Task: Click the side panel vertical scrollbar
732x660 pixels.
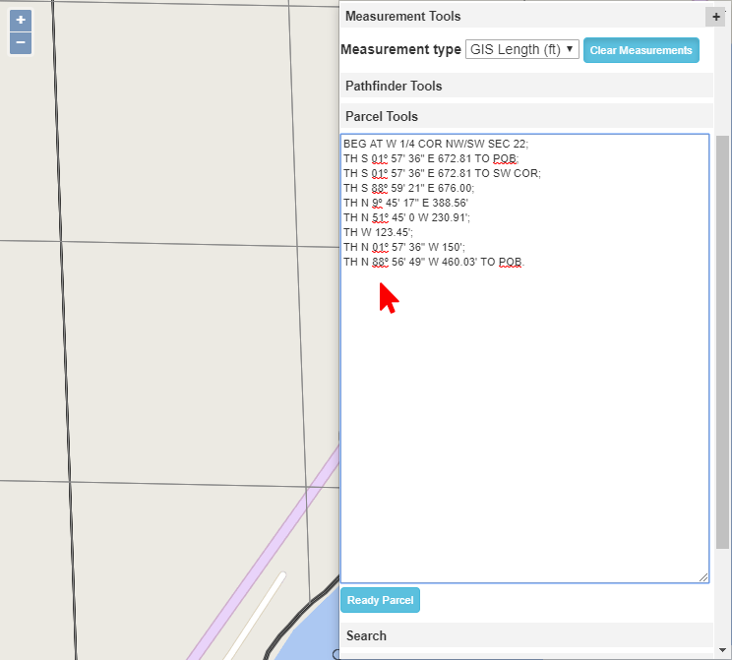Action: coord(722,344)
